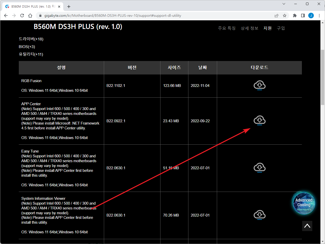
Task: View site security lock information
Action: click(40, 16)
